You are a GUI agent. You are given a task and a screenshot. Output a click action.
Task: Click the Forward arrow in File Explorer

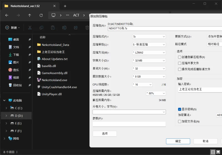[18, 15]
